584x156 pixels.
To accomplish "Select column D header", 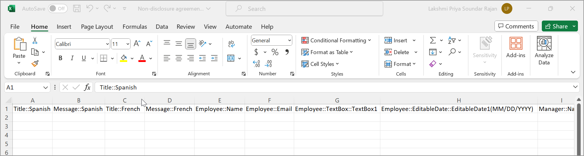I will point(170,100).
